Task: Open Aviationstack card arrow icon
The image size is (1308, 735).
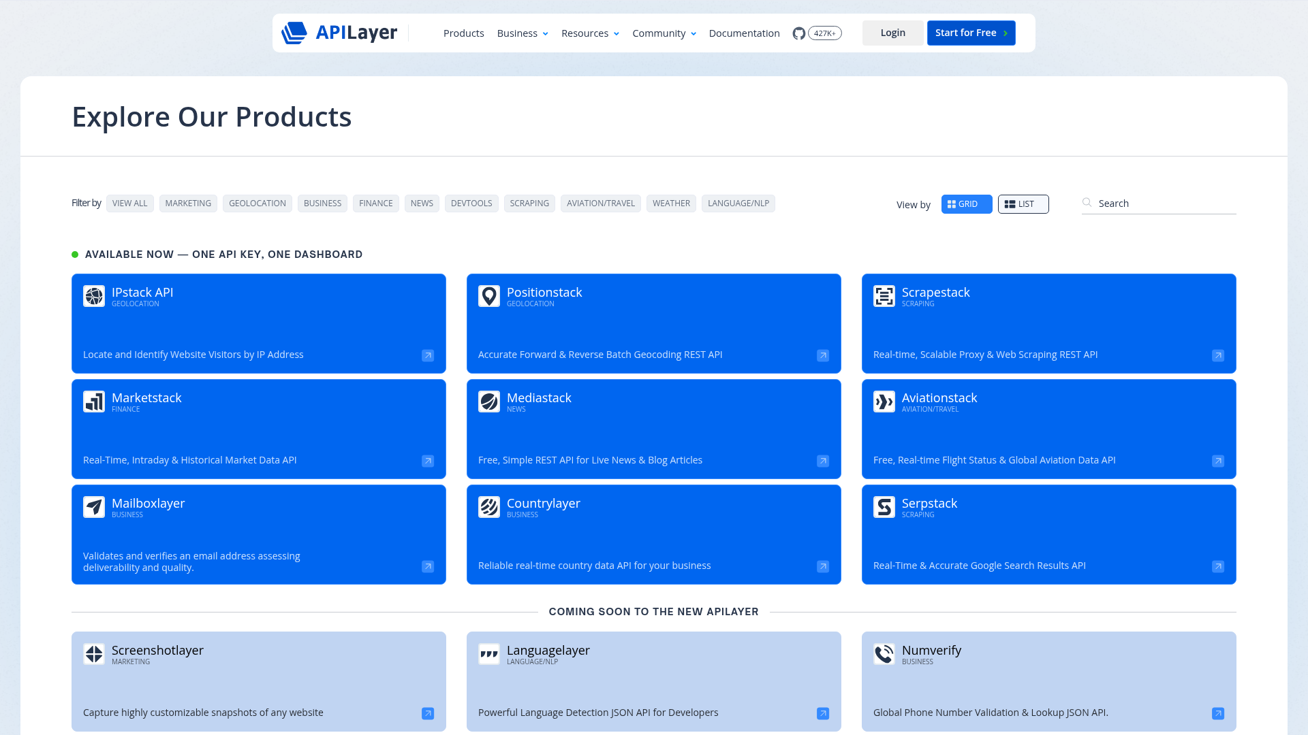Action: point(1218,461)
